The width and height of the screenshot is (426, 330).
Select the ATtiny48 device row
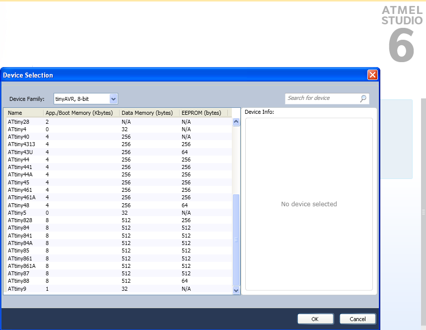(x=119, y=205)
